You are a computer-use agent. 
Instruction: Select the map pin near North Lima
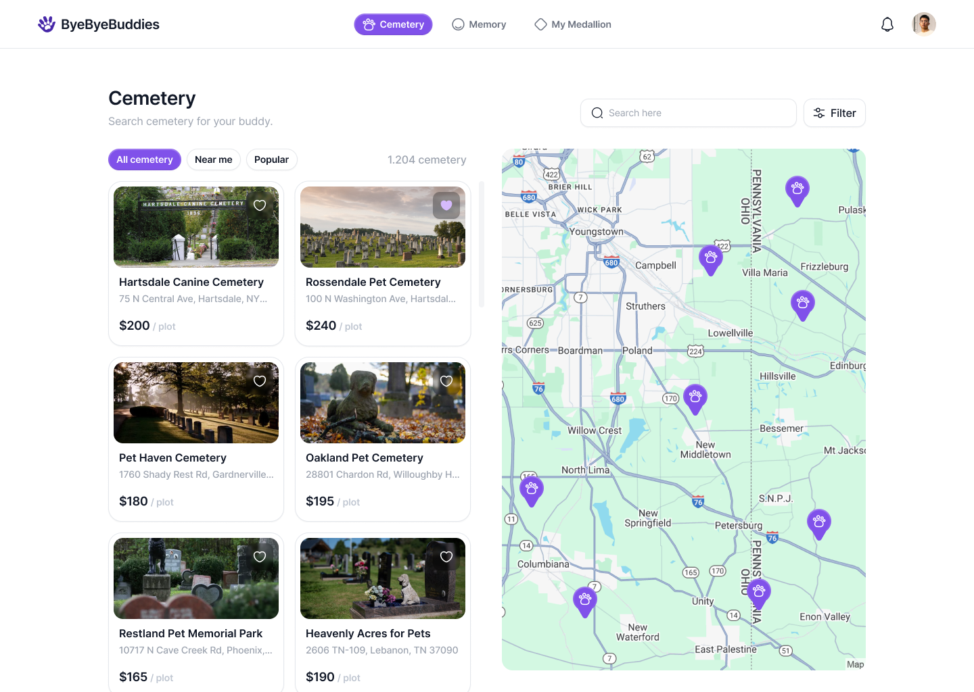click(x=532, y=491)
